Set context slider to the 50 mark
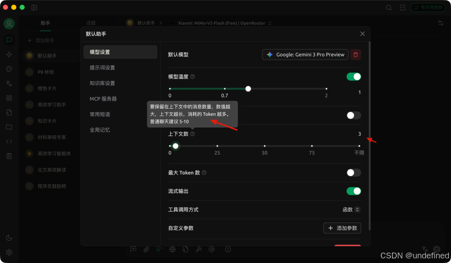Screen dimensions: 451x263 [265, 146]
